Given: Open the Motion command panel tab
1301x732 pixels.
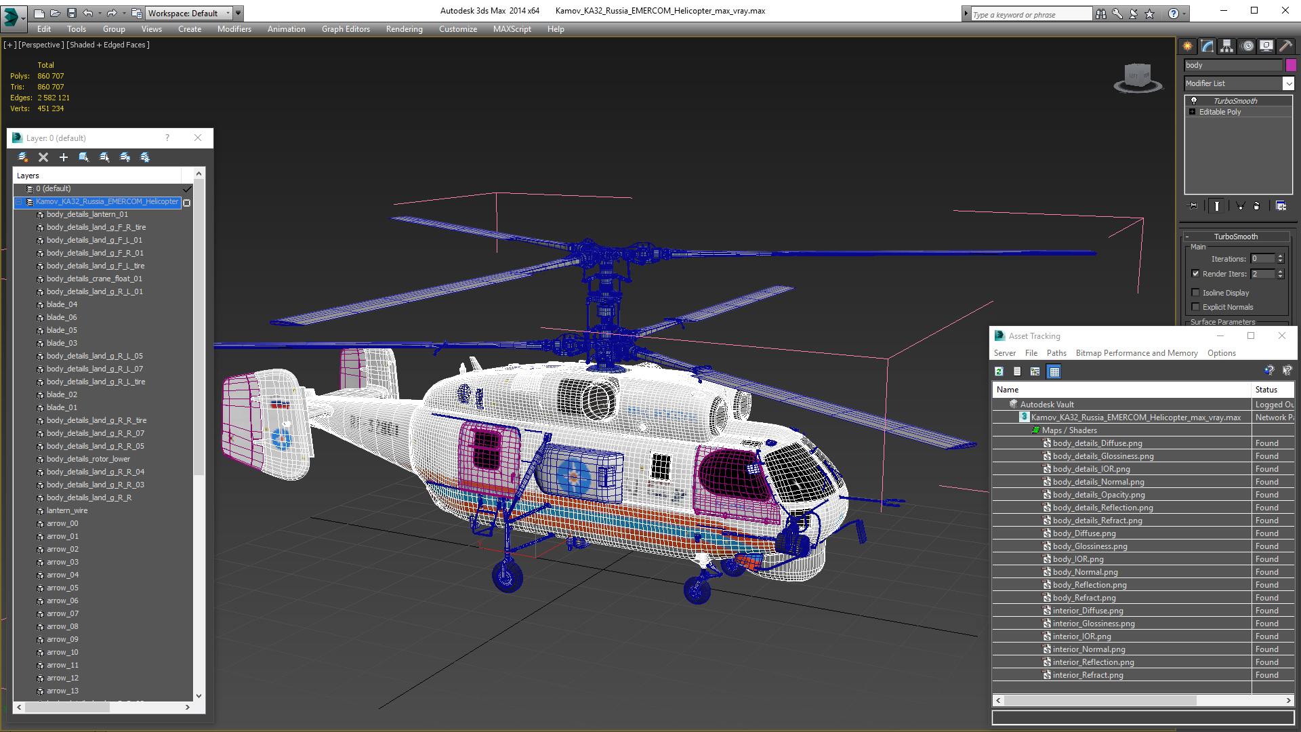Looking at the screenshot, I should point(1247,46).
